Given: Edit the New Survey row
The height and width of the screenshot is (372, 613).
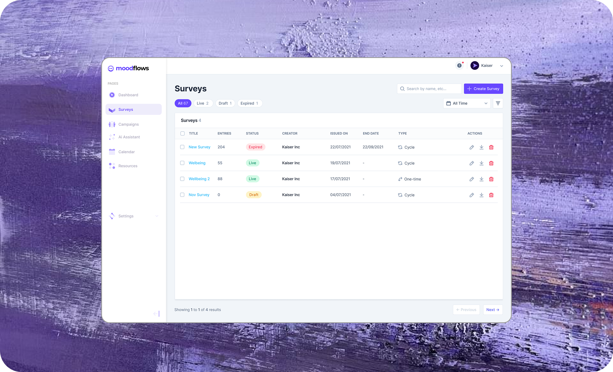Looking at the screenshot, I should click(471, 147).
